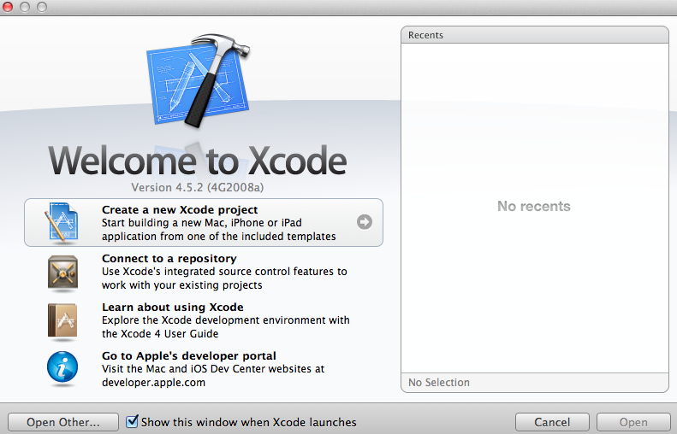Viewport: 677px width, 434px height.
Task: Click the No Selection status text
Action: point(439,382)
